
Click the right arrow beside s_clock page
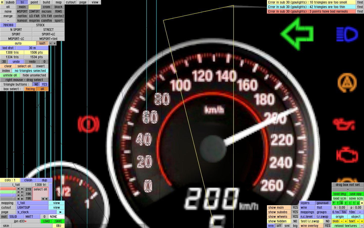[x=60, y=212]
